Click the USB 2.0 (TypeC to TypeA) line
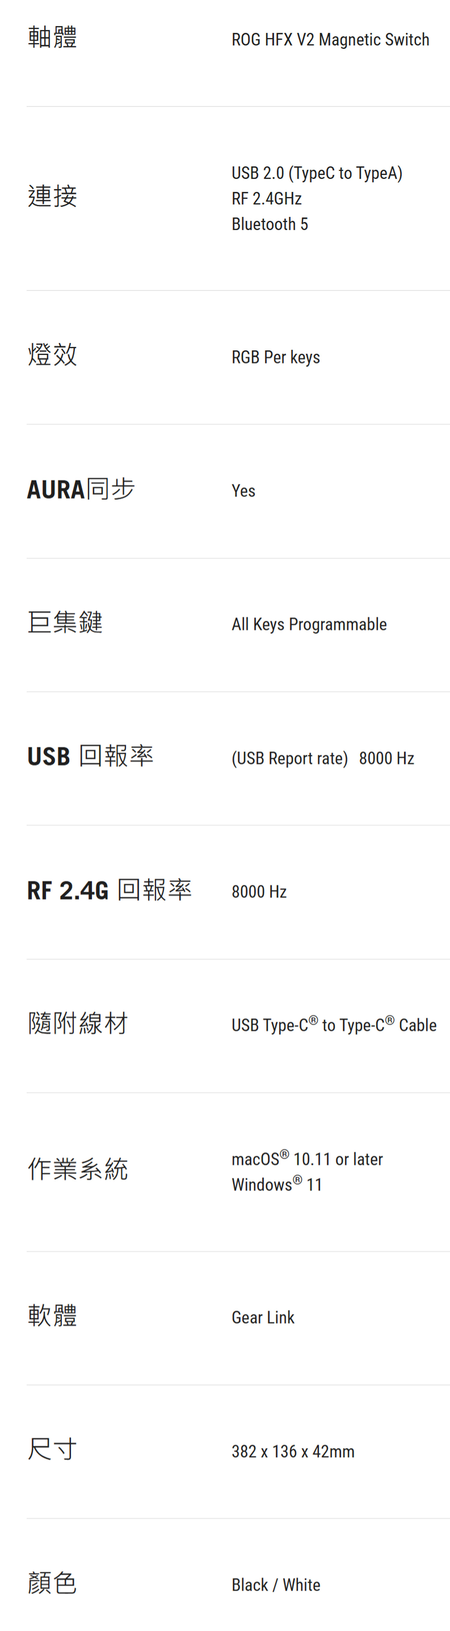The width and height of the screenshot is (450, 1631). pyautogui.click(x=316, y=174)
